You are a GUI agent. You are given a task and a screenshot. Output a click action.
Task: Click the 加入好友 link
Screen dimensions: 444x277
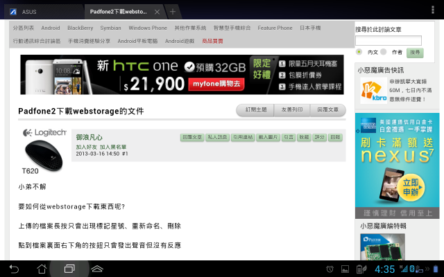click(x=86, y=147)
